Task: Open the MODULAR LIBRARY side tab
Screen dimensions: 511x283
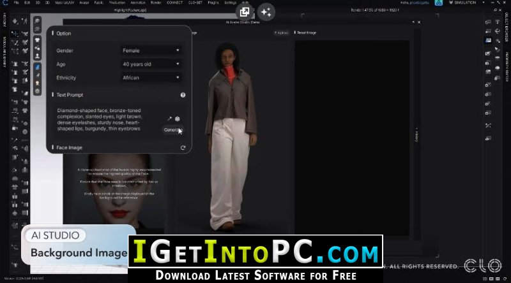Action: coord(4,52)
